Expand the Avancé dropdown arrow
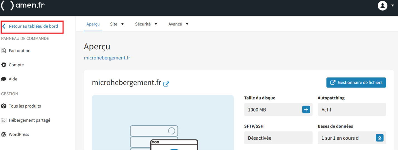This screenshot has width=398, height=150. [187, 24]
